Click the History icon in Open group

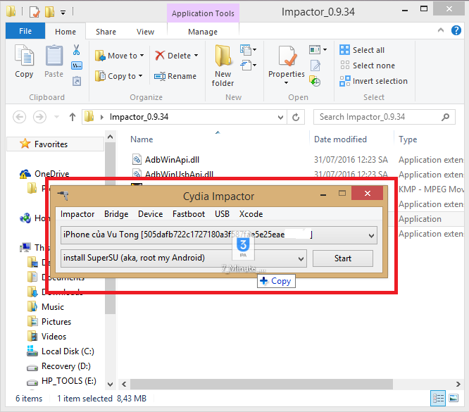click(315, 81)
